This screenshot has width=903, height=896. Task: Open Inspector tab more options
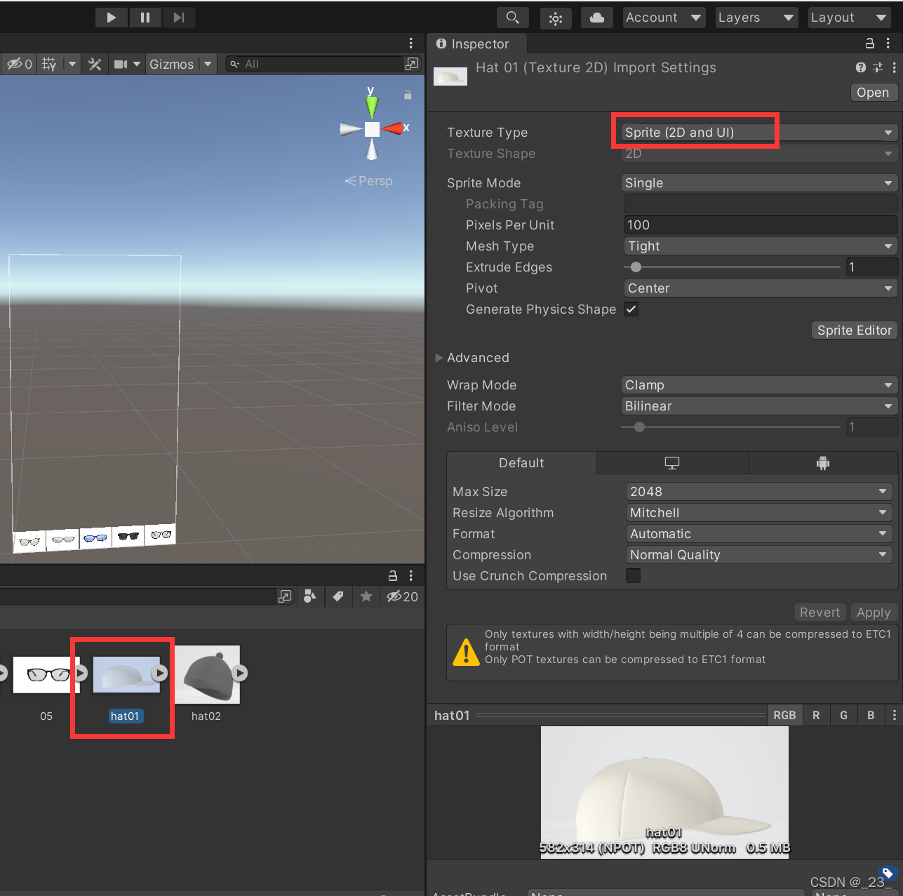[x=888, y=44]
